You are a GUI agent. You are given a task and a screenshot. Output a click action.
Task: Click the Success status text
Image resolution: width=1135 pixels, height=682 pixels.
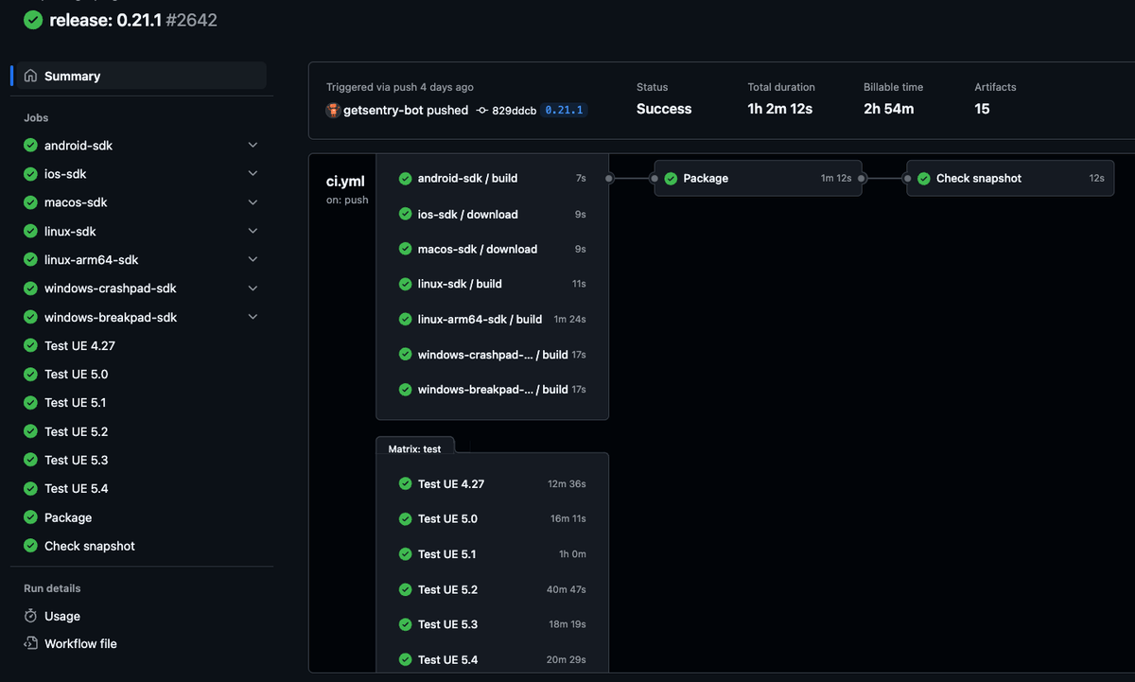coord(664,109)
